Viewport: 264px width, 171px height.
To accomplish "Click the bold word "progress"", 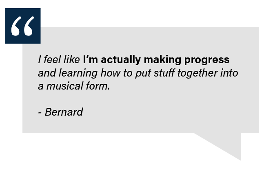I will pyautogui.click(x=207, y=60).
